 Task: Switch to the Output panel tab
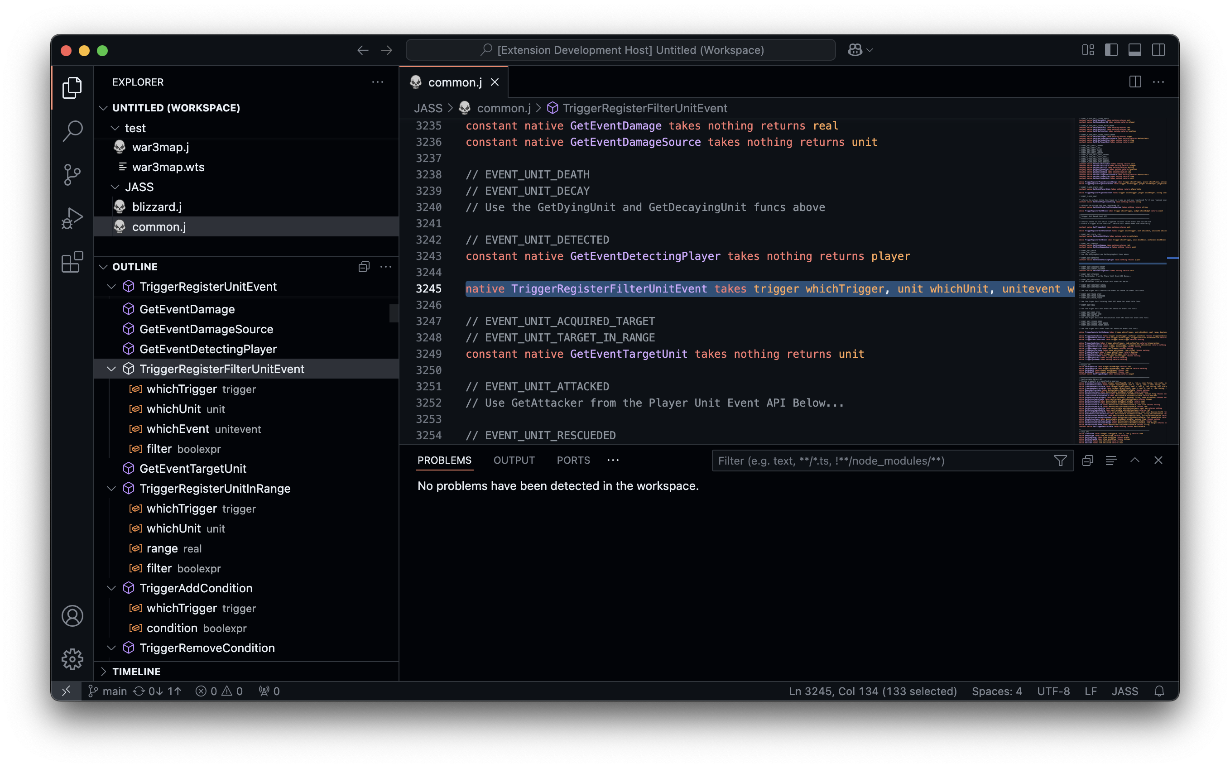(x=514, y=460)
